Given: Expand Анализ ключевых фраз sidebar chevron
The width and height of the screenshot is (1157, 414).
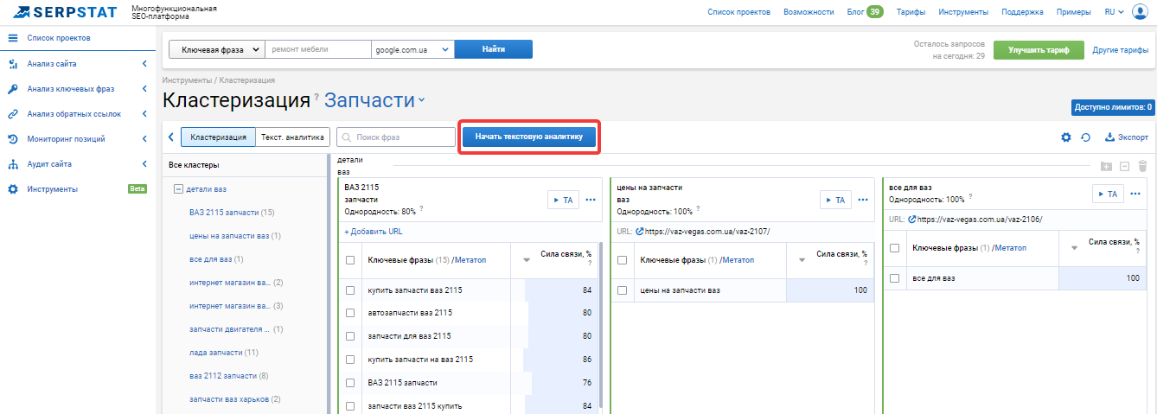Looking at the screenshot, I should 144,89.
